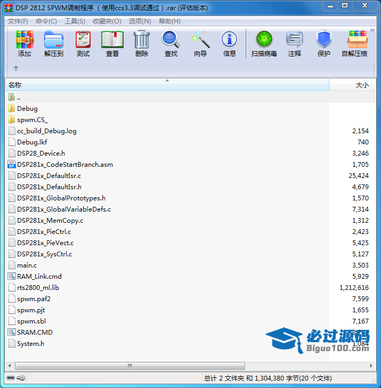
Task: Click RAM_Link.cmd gear file icon
Action: [x=12, y=276]
